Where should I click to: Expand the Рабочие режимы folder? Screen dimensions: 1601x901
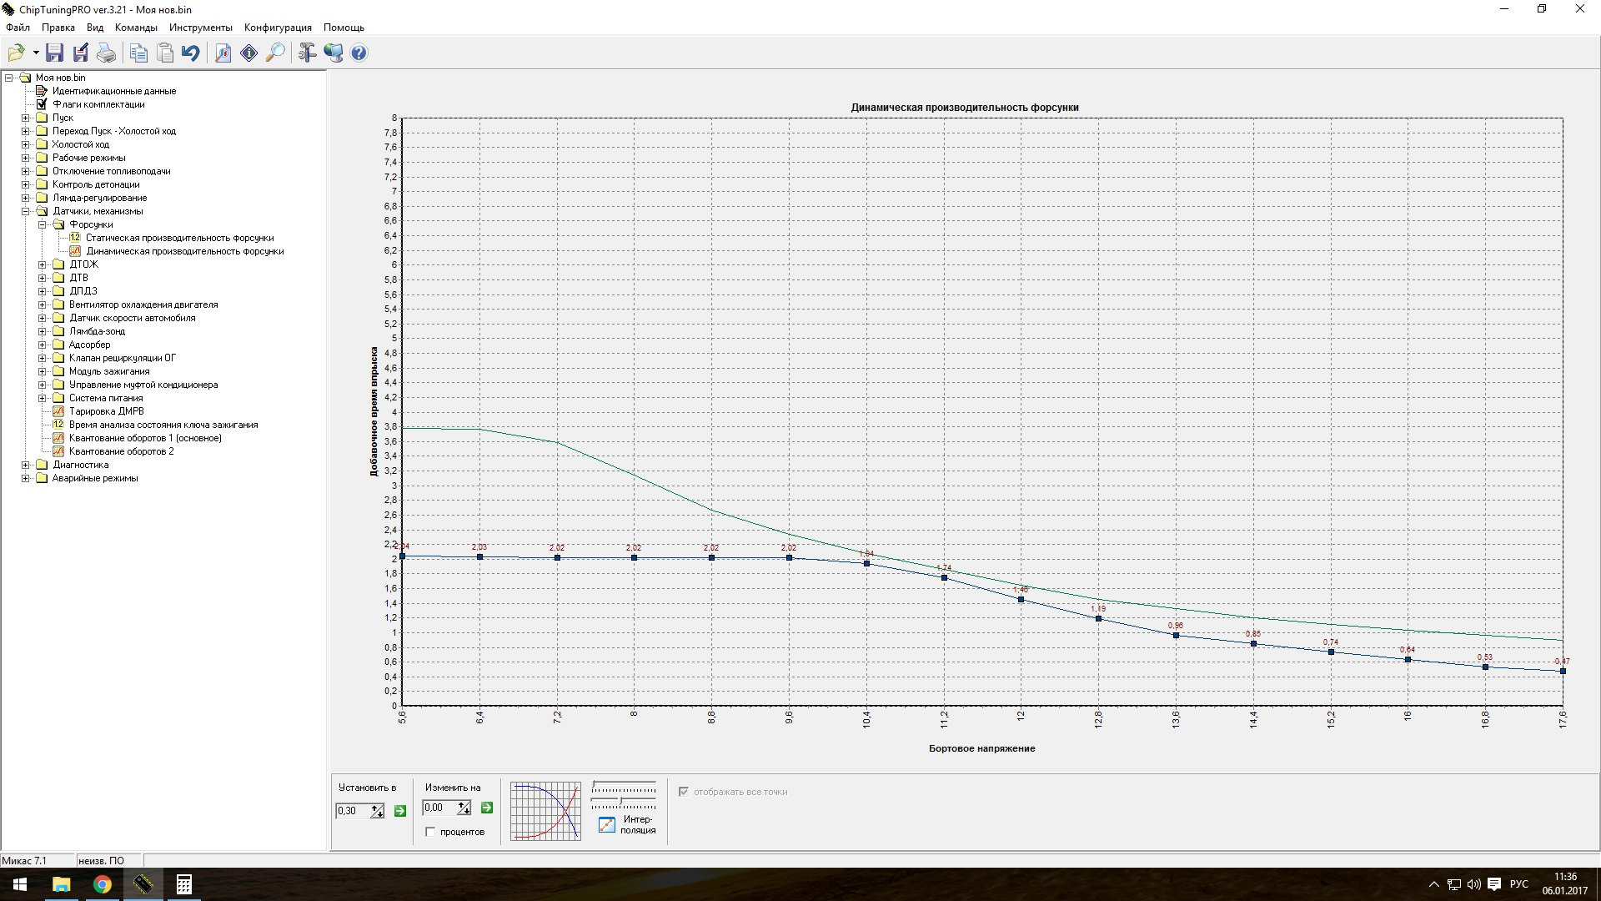pos(26,158)
